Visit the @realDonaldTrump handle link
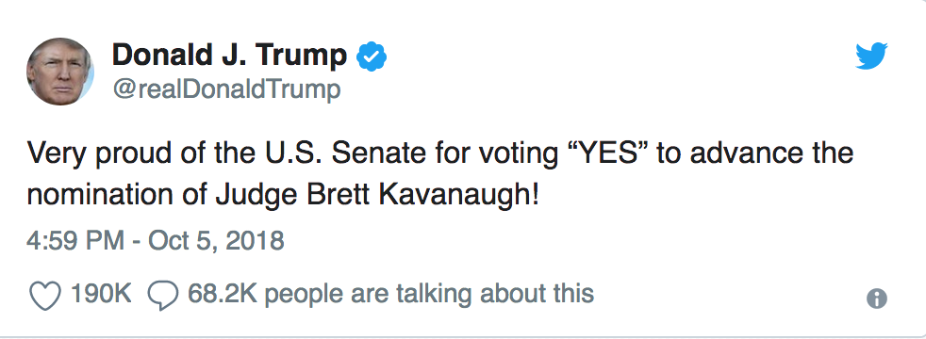The width and height of the screenshot is (926, 339). 225,89
